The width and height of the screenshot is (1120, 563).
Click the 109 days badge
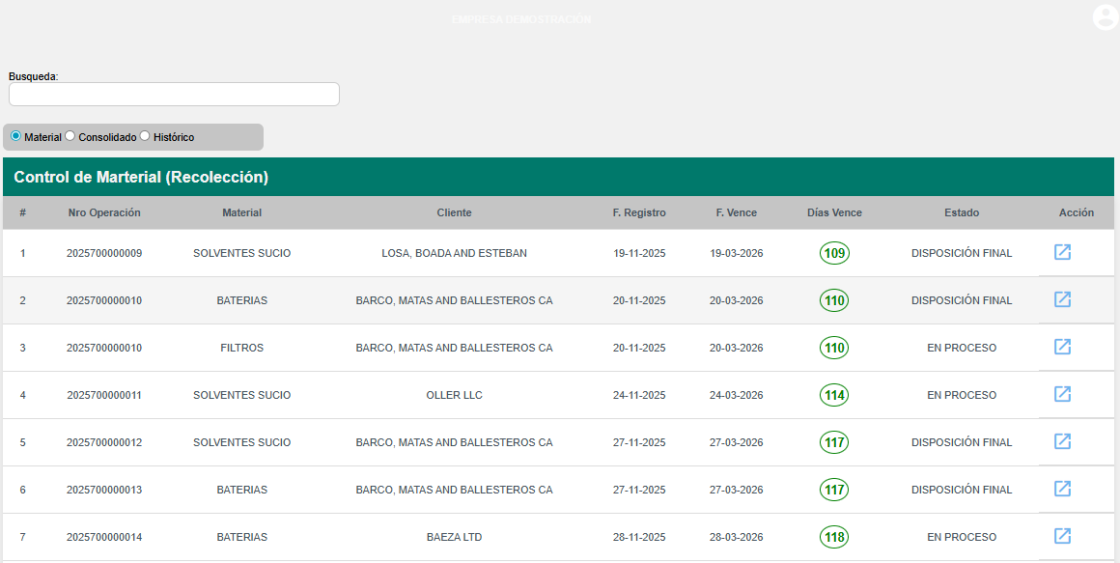pyautogui.click(x=834, y=253)
